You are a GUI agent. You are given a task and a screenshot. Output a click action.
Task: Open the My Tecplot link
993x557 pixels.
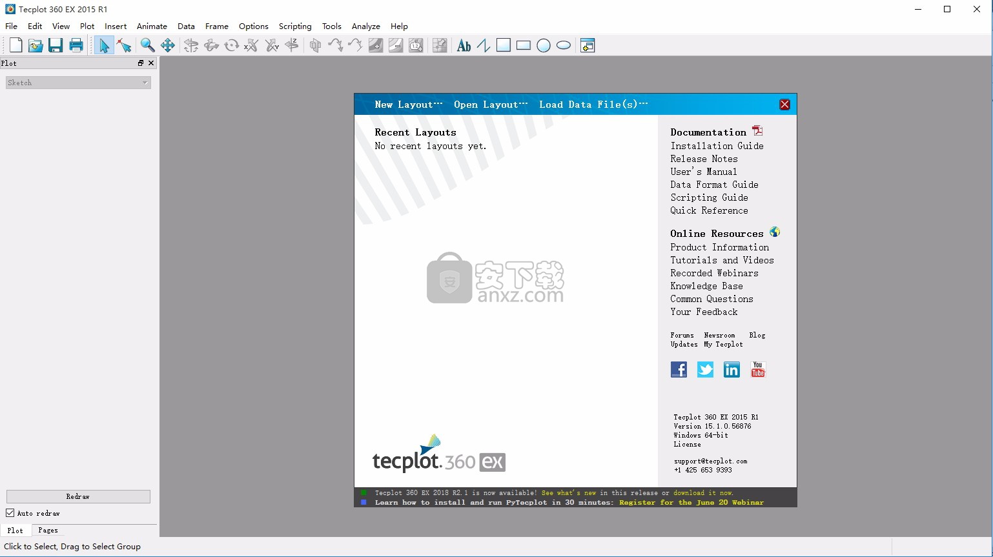[723, 344]
